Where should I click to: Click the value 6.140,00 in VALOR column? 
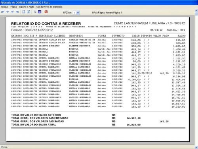(x=134, y=79)
